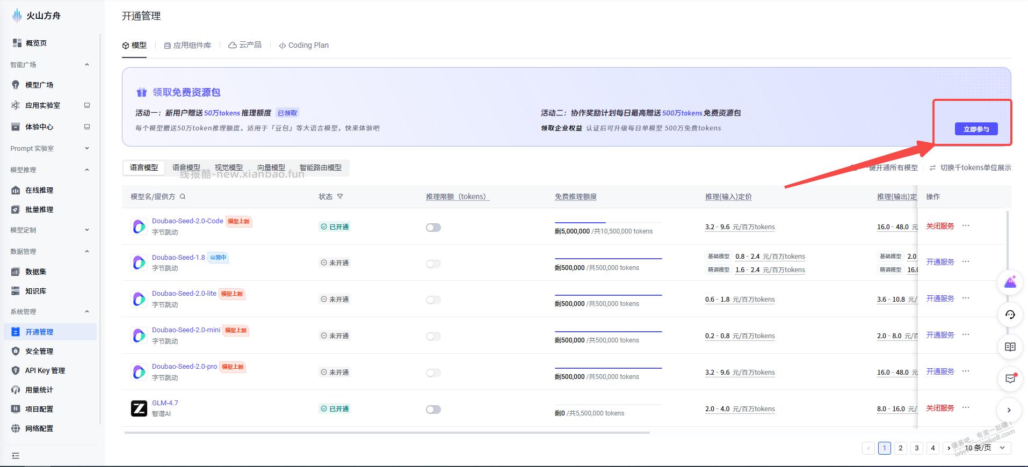Collapse sidebar using bottom menu icon
The width and height of the screenshot is (1028, 467).
(x=16, y=456)
